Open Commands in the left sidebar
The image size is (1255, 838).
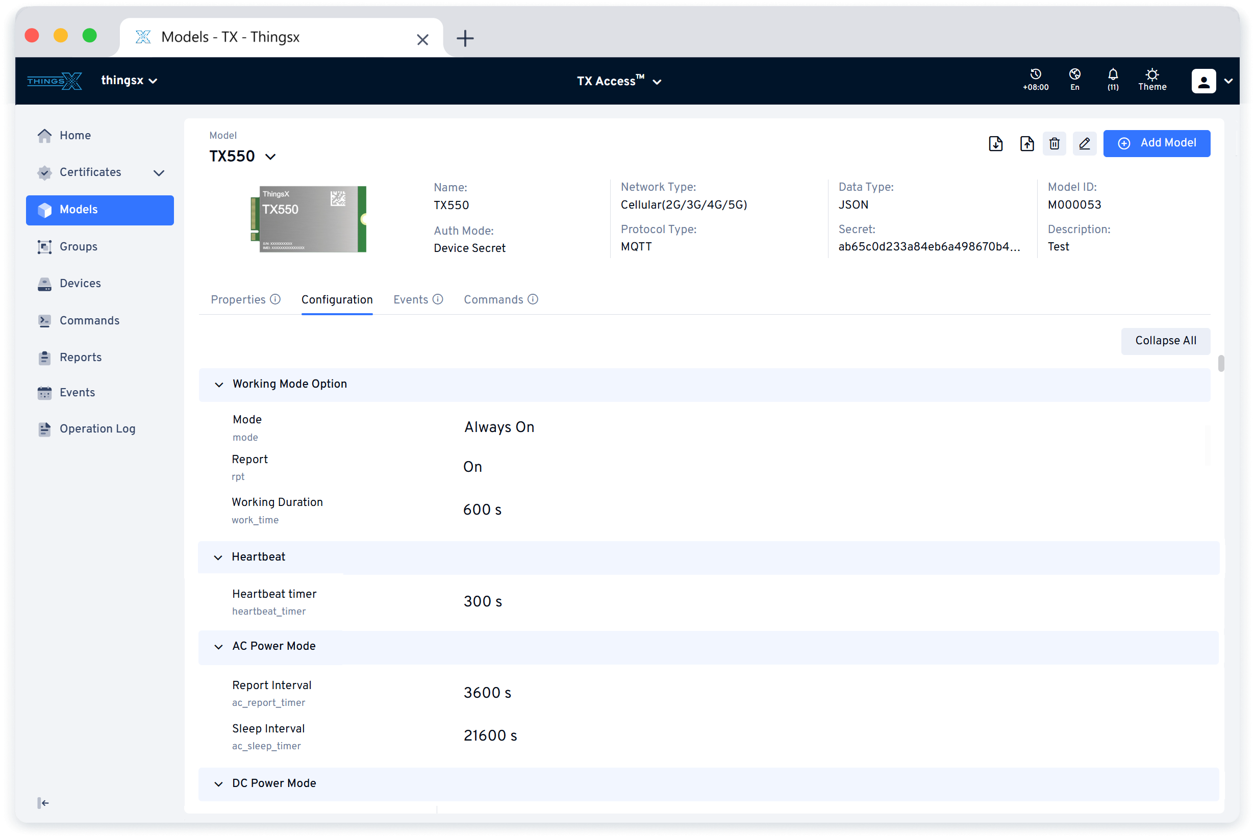coord(99,320)
